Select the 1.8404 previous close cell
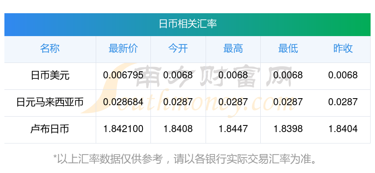Viewport: 375px width, 173px height. [x=343, y=129]
